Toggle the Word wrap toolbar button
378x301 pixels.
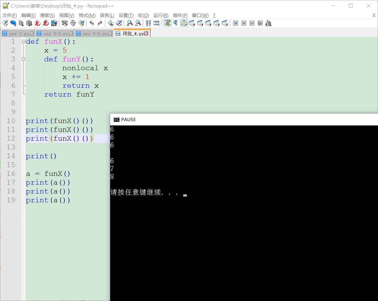click(x=167, y=23)
